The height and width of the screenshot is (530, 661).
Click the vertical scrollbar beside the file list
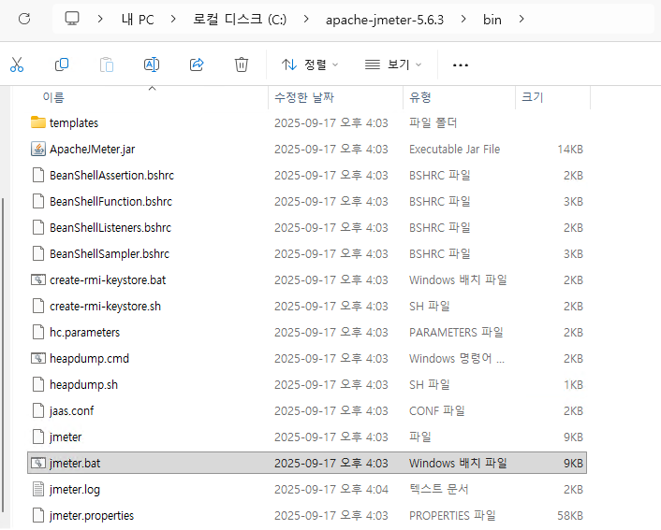click(3, 354)
